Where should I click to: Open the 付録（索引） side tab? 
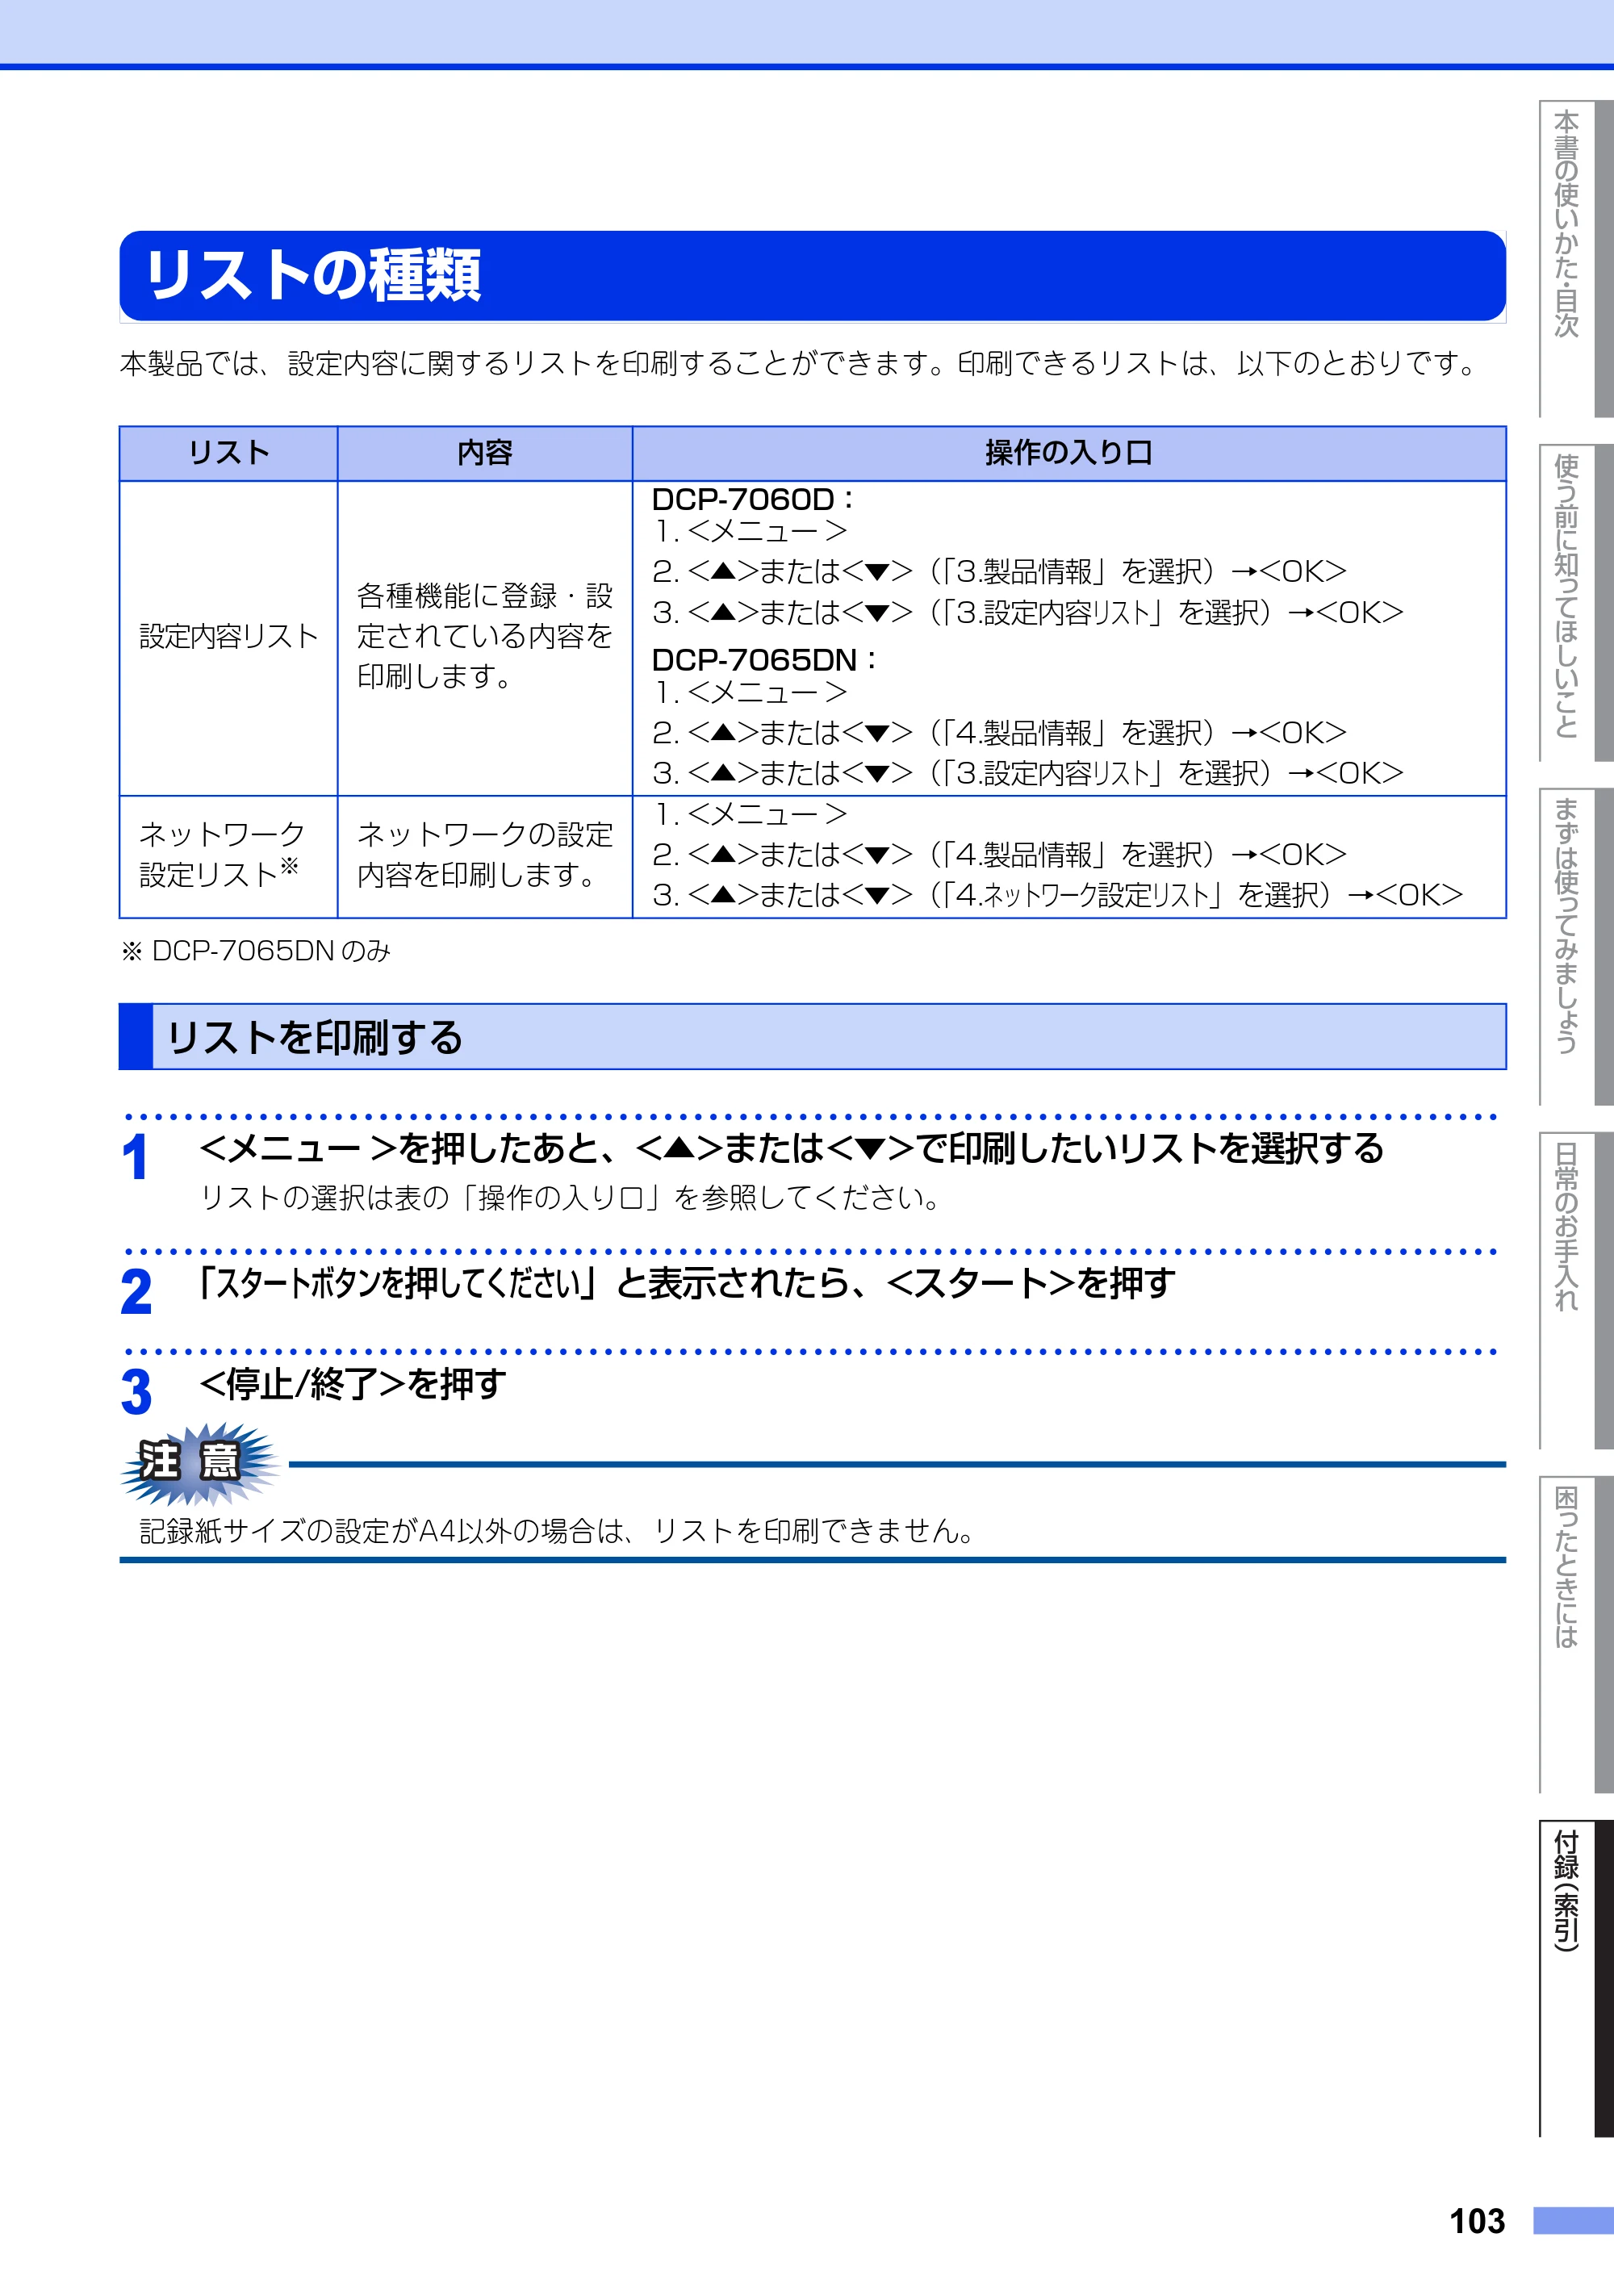1575,1978
